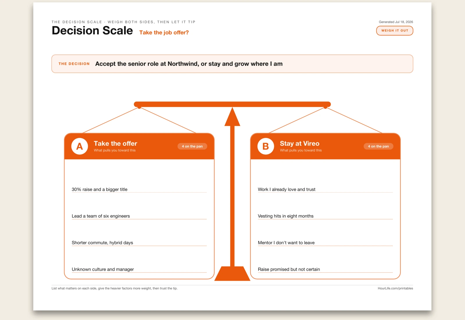Click the circular A badge icon

(80, 146)
